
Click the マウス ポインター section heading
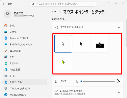click(x=59, y=19)
